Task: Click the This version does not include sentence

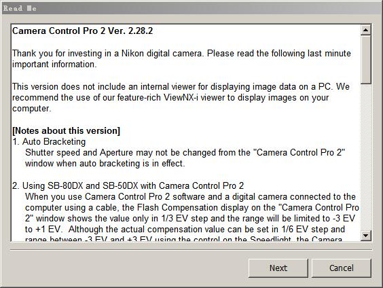Action: [181, 86]
